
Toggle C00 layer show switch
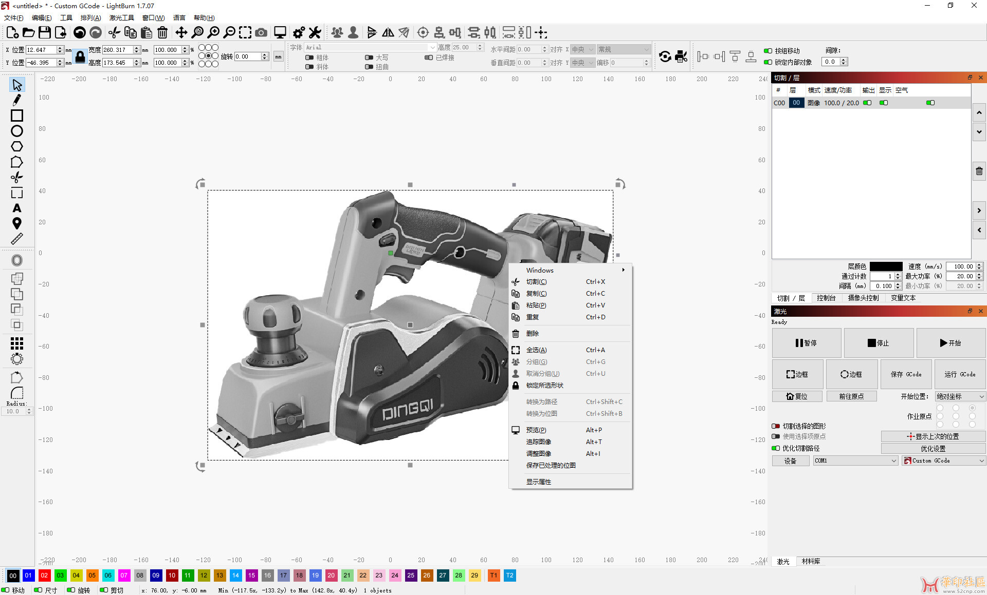click(884, 103)
